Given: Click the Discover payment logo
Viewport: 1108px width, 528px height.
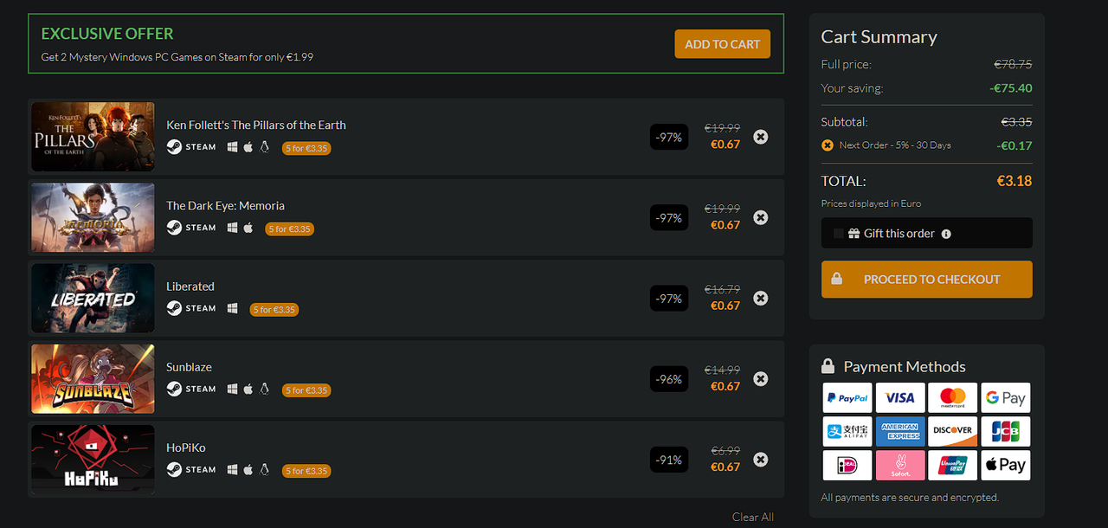Looking at the screenshot, I should [953, 431].
